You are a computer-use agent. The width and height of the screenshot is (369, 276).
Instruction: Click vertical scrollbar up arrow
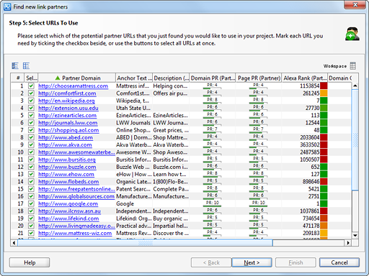[x=355, y=86]
